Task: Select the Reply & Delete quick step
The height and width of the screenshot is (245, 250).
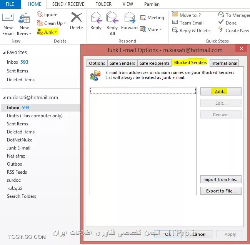Action: [x=191, y=30]
